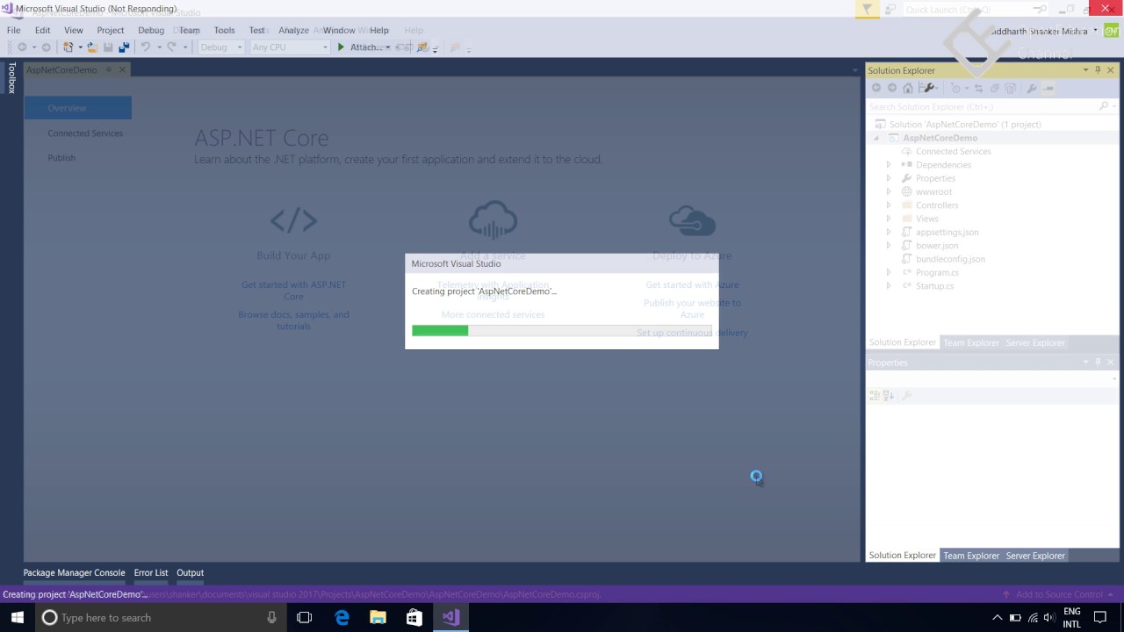The image size is (1124, 632).
Task: Click Type here to search taskbar box
Action: (x=159, y=618)
